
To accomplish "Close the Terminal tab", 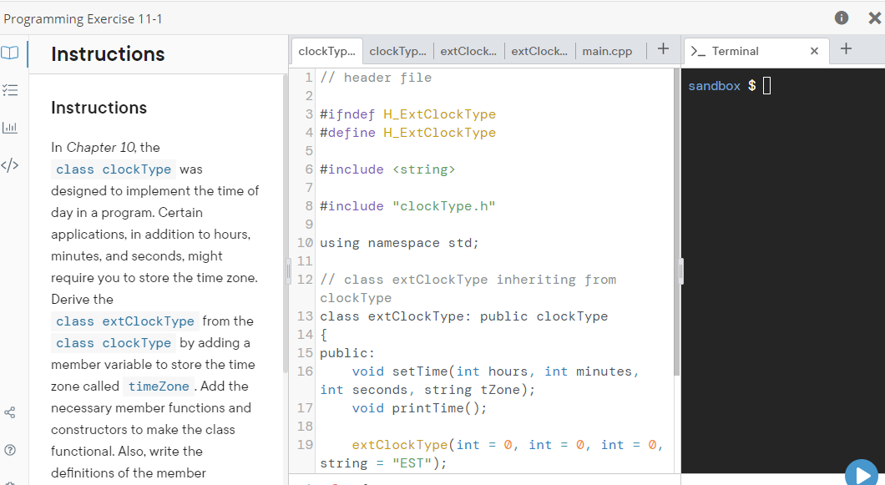I will 814,52.
